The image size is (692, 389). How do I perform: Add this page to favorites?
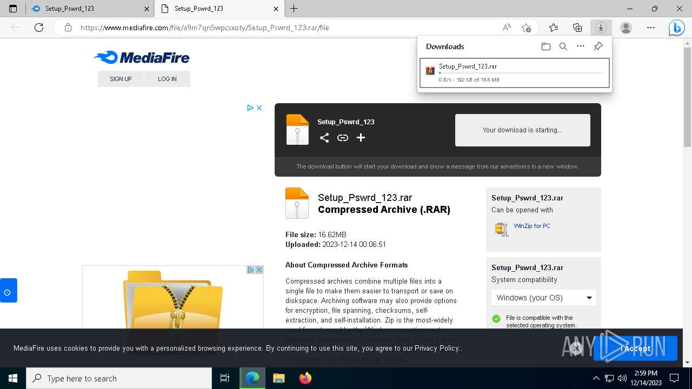click(526, 28)
